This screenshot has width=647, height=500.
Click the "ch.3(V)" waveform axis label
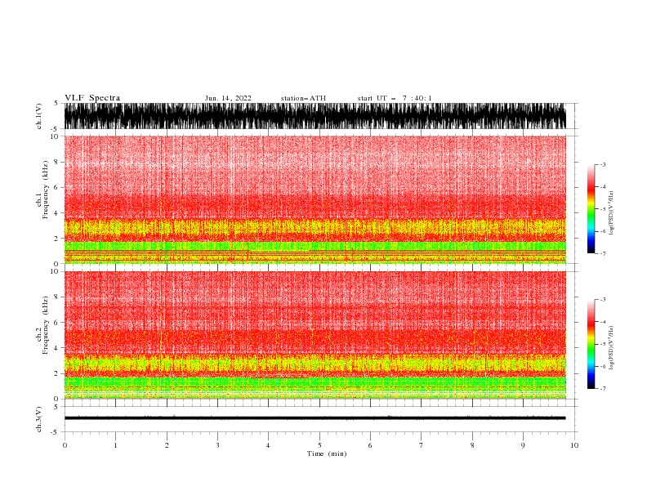pyautogui.click(x=39, y=419)
